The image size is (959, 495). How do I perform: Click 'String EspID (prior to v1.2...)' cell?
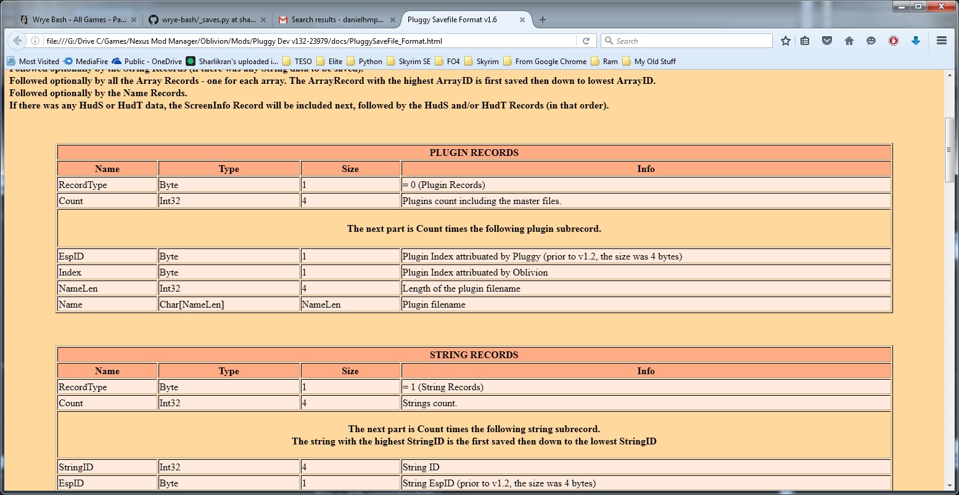point(646,483)
